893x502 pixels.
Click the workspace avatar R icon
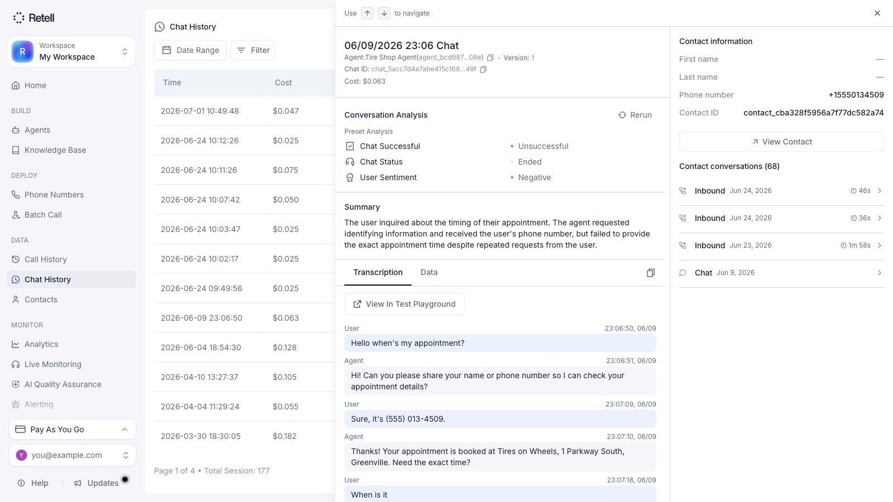coord(23,52)
